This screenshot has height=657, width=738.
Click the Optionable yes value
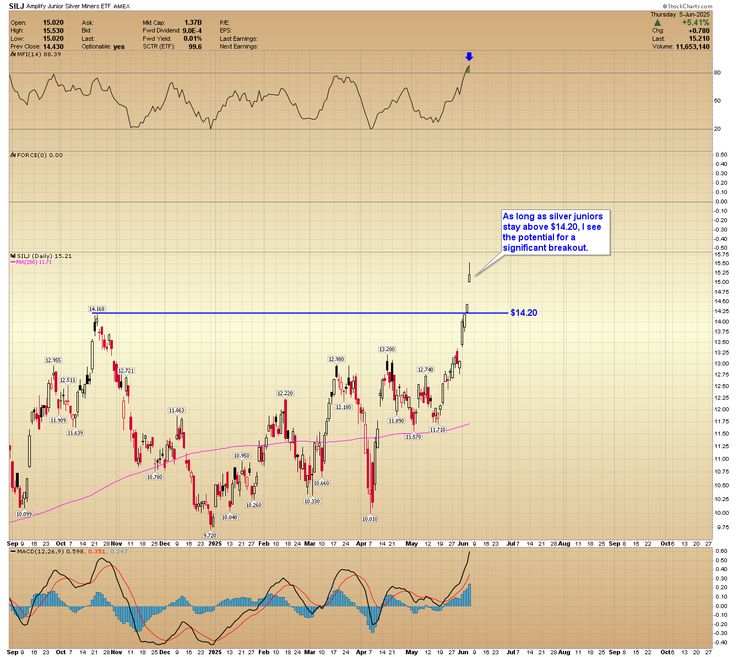119,47
